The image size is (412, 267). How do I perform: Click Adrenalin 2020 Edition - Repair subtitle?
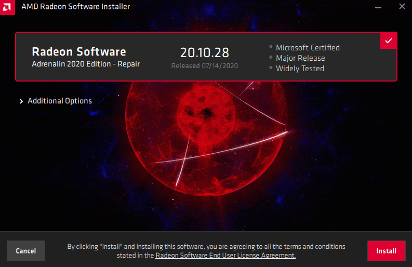tap(86, 64)
